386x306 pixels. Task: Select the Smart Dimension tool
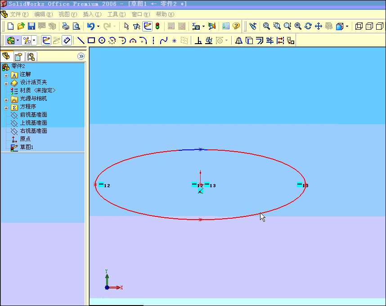pos(67,40)
